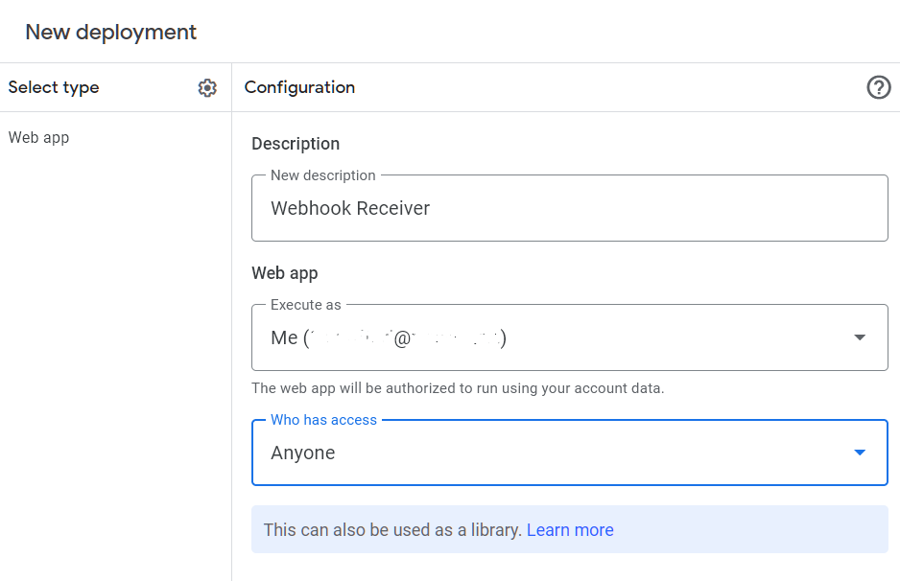Open the Who has access dropdown arrow
900x581 pixels.
coord(860,453)
